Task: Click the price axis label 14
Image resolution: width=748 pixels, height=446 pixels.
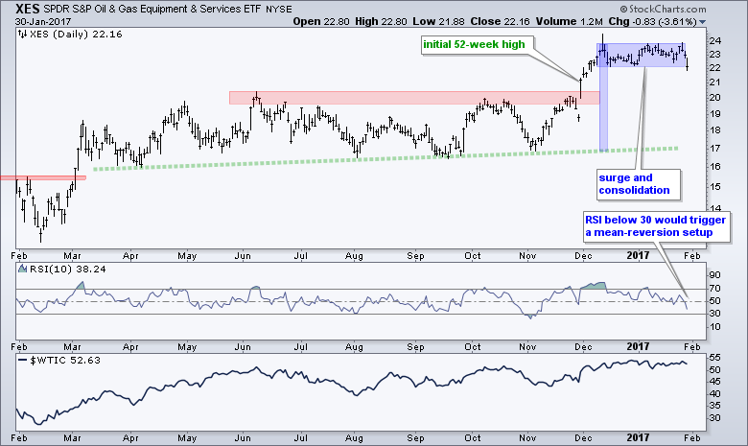Action: pos(714,208)
